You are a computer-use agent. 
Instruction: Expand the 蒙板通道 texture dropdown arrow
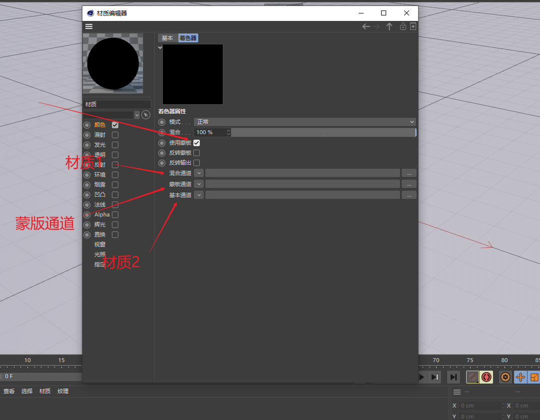[x=199, y=184]
